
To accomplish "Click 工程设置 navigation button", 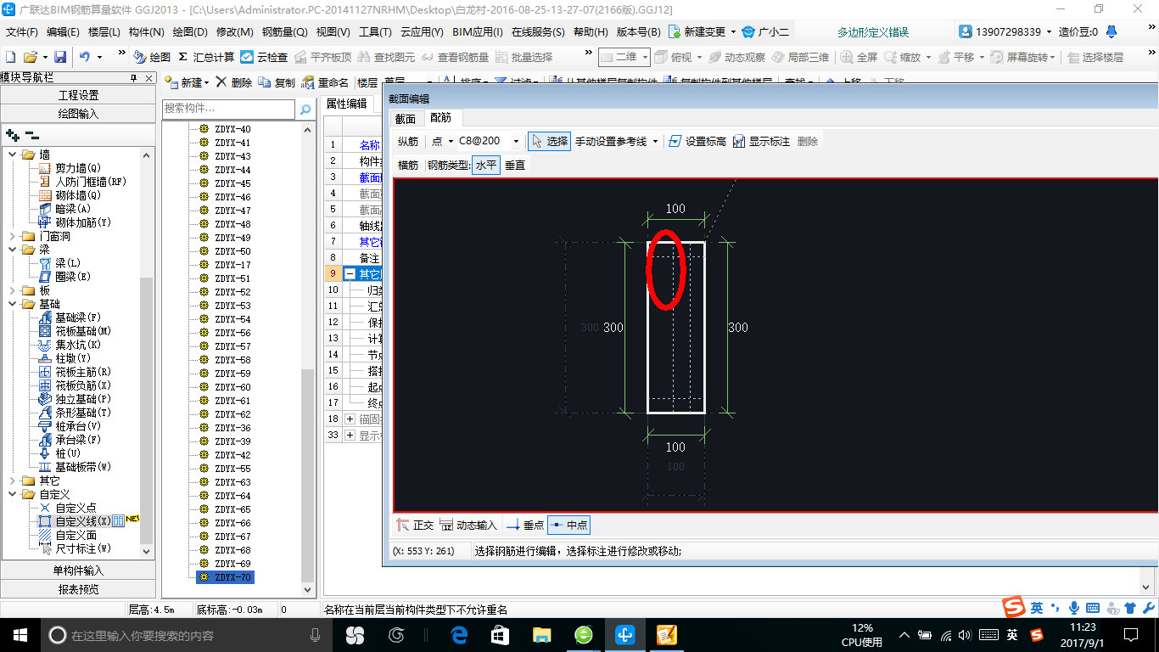I will click(78, 94).
